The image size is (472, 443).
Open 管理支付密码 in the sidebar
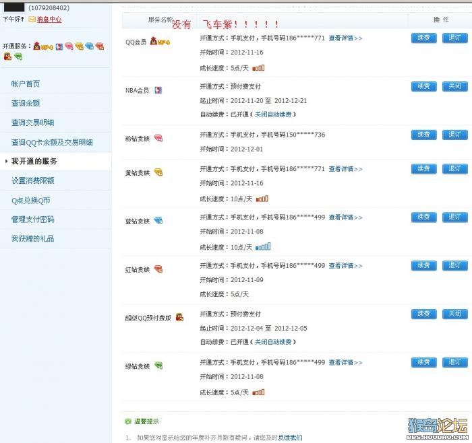click(33, 219)
